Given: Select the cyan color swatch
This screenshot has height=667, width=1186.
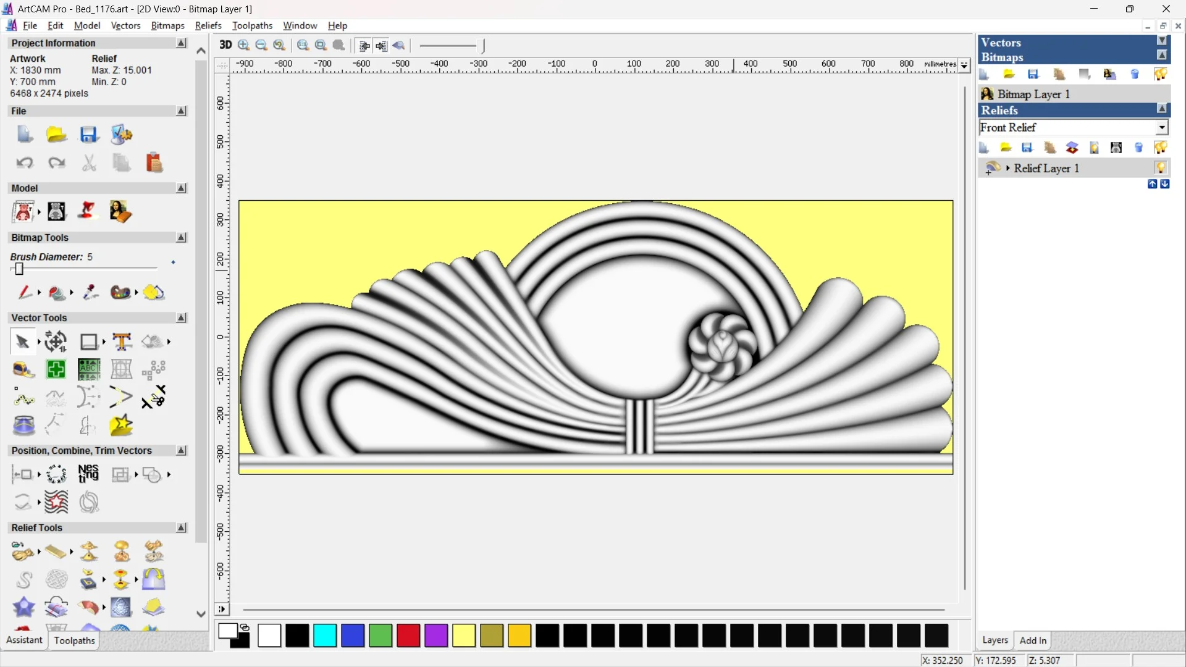Looking at the screenshot, I should pyautogui.click(x=325, y=636).
